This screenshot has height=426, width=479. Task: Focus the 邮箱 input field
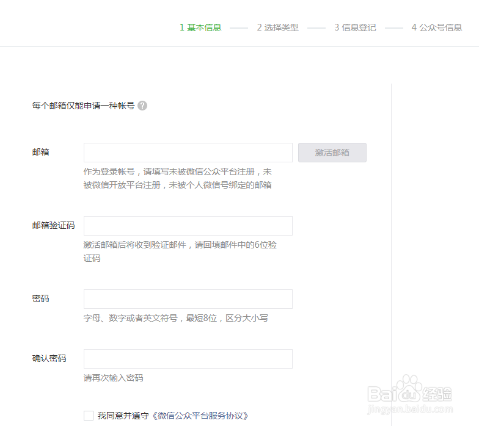tap(188, 153)
